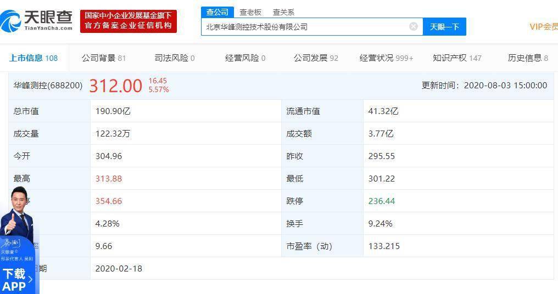The width and height of the screenshot is (558, 294).
Task: Click the limit-up price 354.66
Action: [x=109, y=201]
